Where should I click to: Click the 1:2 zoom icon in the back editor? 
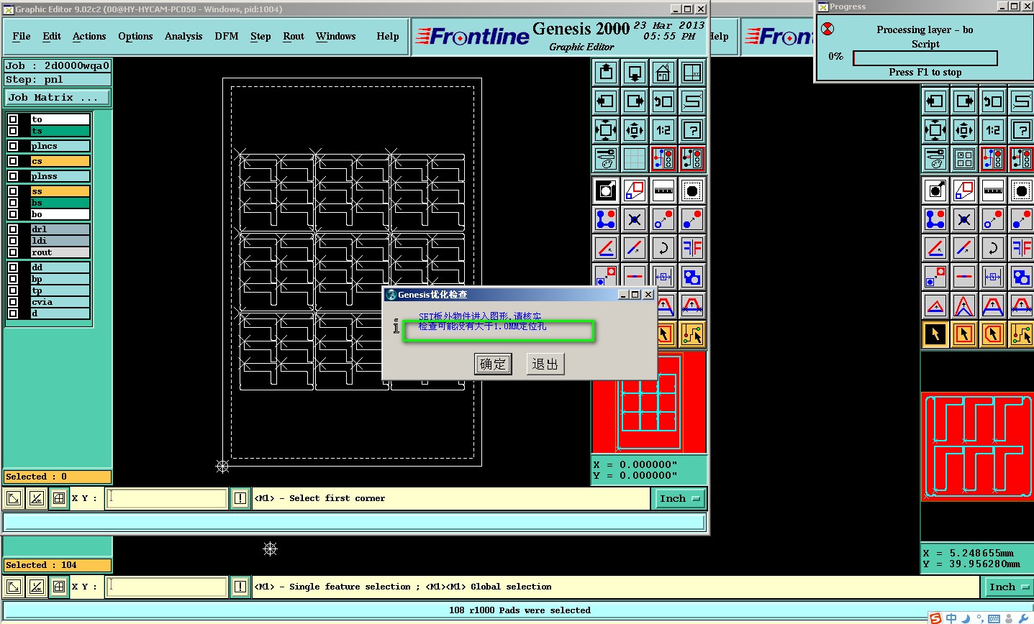993,130
